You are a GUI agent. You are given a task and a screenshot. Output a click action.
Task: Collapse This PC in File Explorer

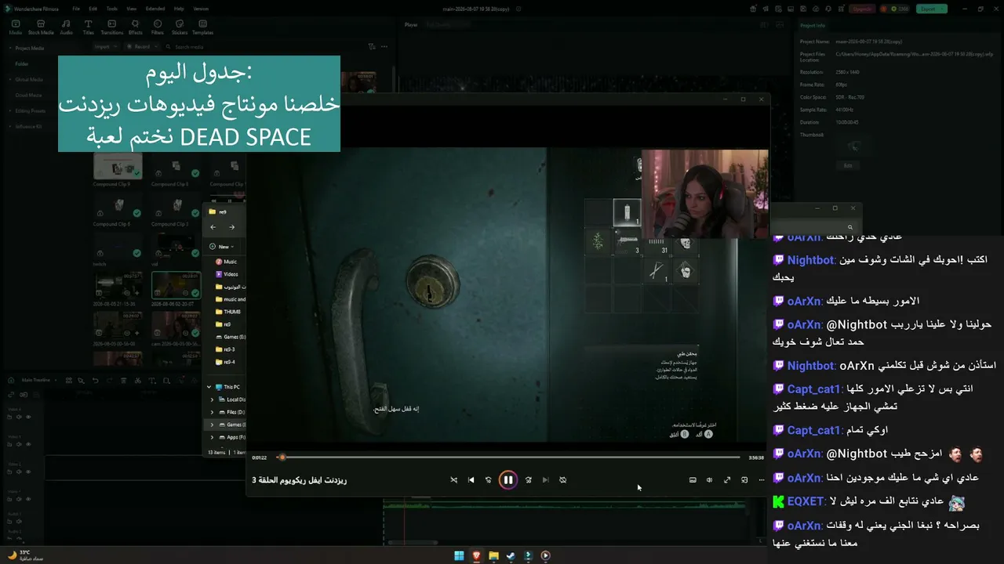point(209,387)
